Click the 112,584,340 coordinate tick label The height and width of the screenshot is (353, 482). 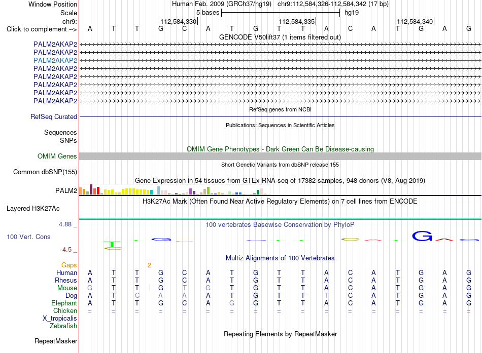tap(415, 21)
